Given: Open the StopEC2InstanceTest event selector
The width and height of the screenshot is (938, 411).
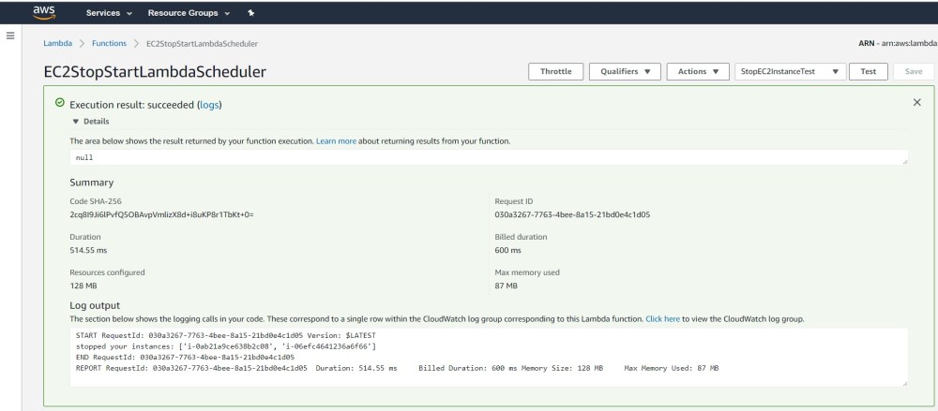Looking at the screenshot, I should pos(790,72).
